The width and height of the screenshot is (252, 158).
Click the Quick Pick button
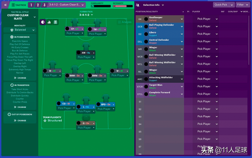click(x=221, y=5)
